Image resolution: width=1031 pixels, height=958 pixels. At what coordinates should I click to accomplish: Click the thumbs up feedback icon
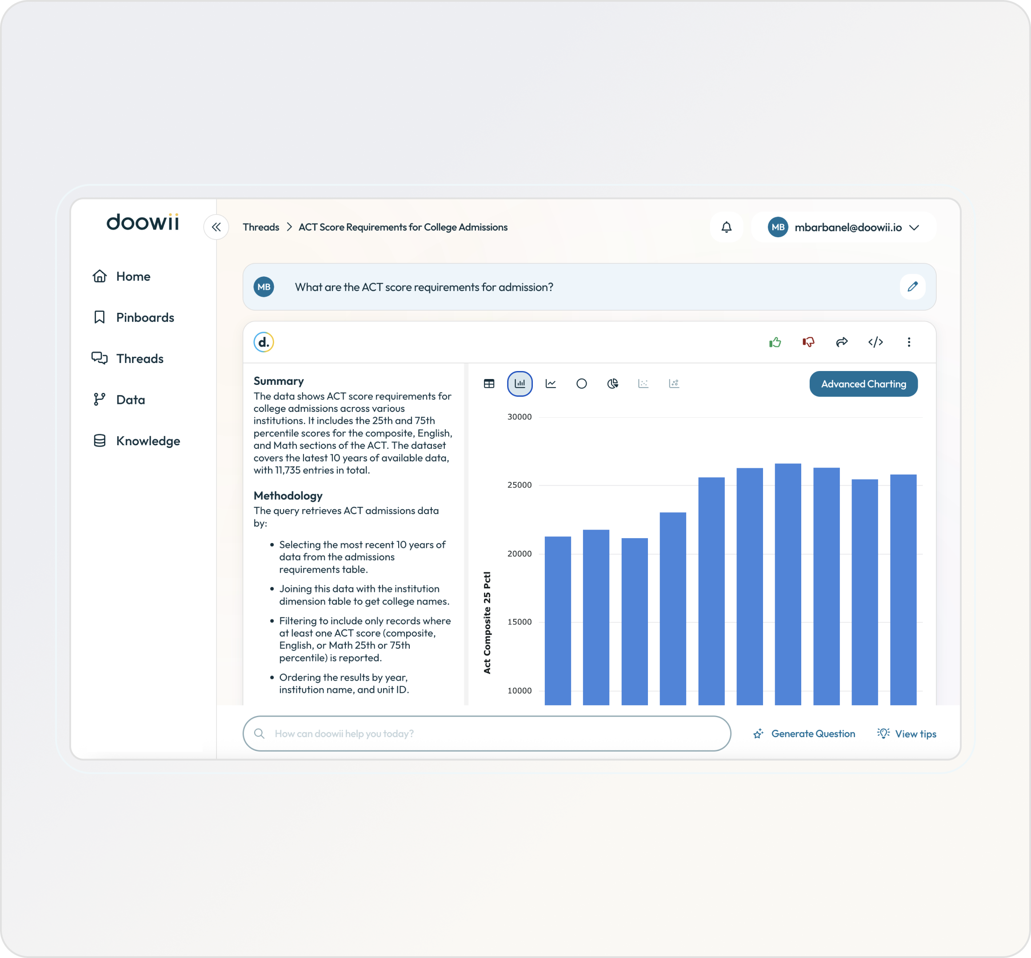(775, 342)
